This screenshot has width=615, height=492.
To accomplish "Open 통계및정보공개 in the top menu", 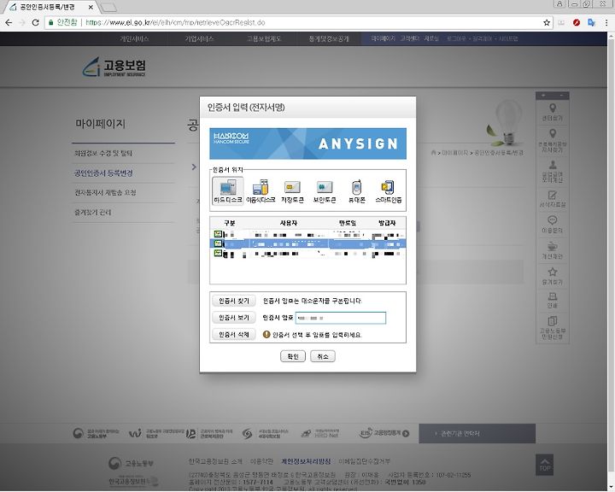I will [329, 38].
